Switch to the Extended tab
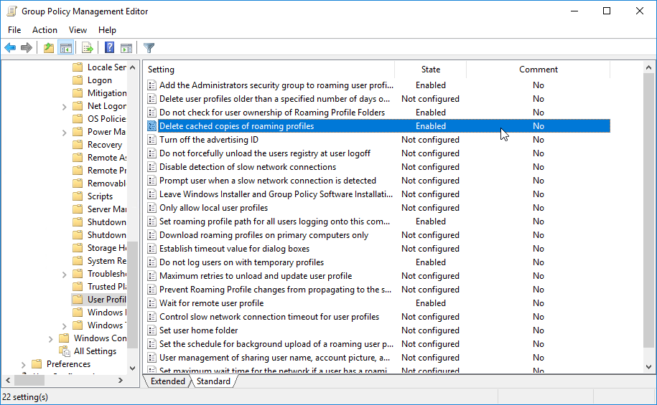Screen dimensions: 657x405 (x=167, y=381)
